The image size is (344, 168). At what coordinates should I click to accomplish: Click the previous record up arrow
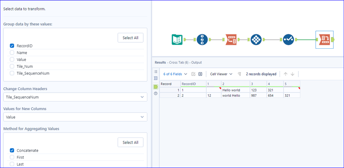[285, 74]
